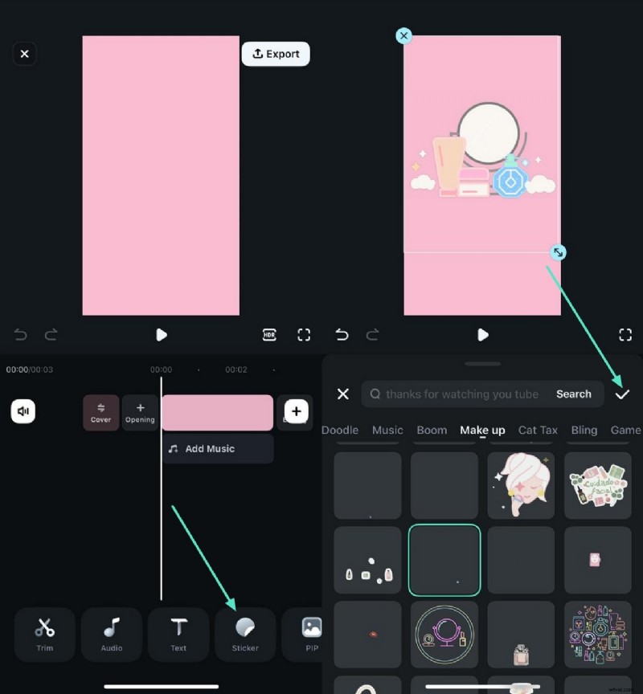Expand the sticker panel drag handle
643x694 pixels.
pyautogui.click(x=481, y=364)
